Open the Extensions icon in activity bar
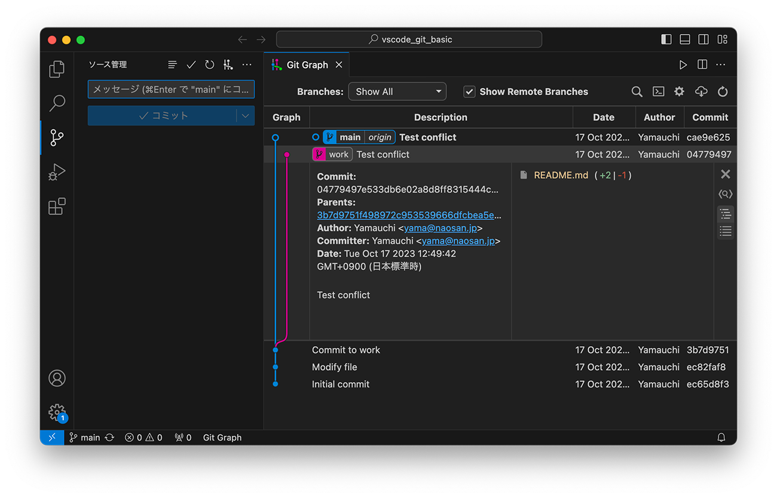 click(x=57, y=206)
